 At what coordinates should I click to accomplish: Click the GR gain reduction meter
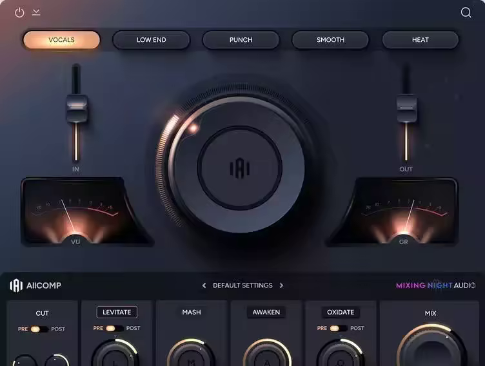tap(403, 213)
